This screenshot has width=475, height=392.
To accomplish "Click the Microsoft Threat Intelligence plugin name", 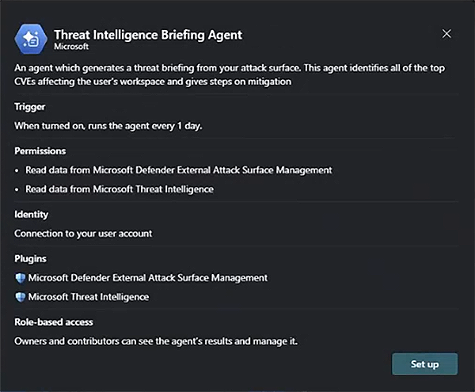I will click(89, 297).
